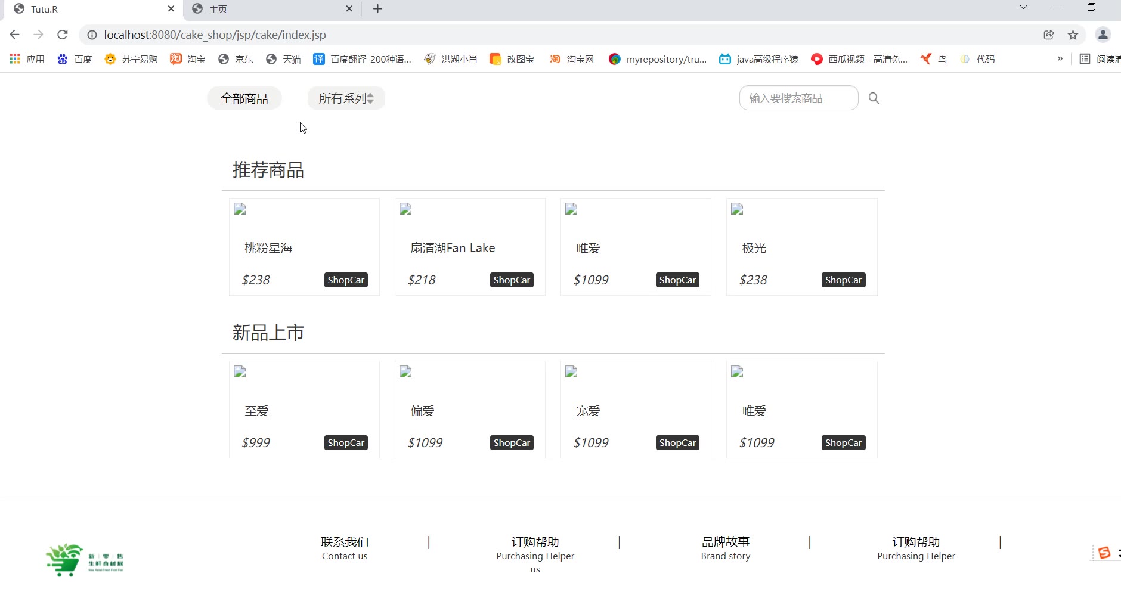Show more bookmarks with overflow chevron
The height and width of the screenshot is (589, 1121).
[1060, 59]
